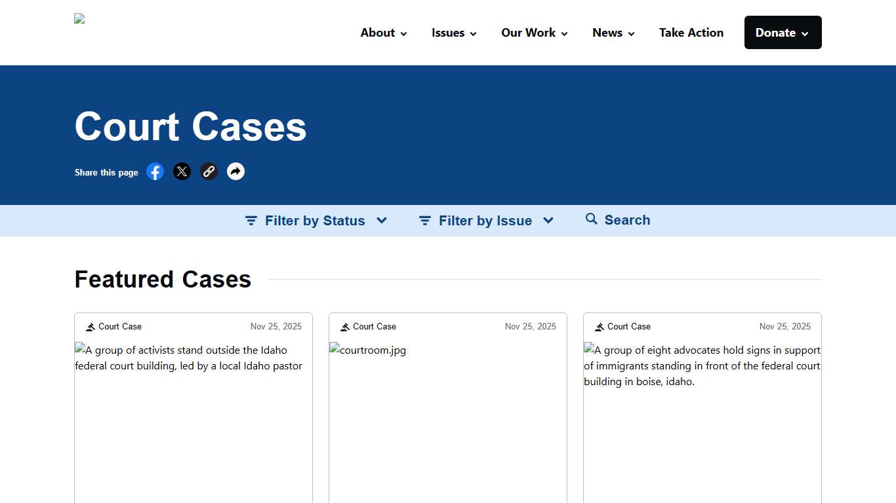Click the filter icon beside Filter by Status

tap(251, 220)
